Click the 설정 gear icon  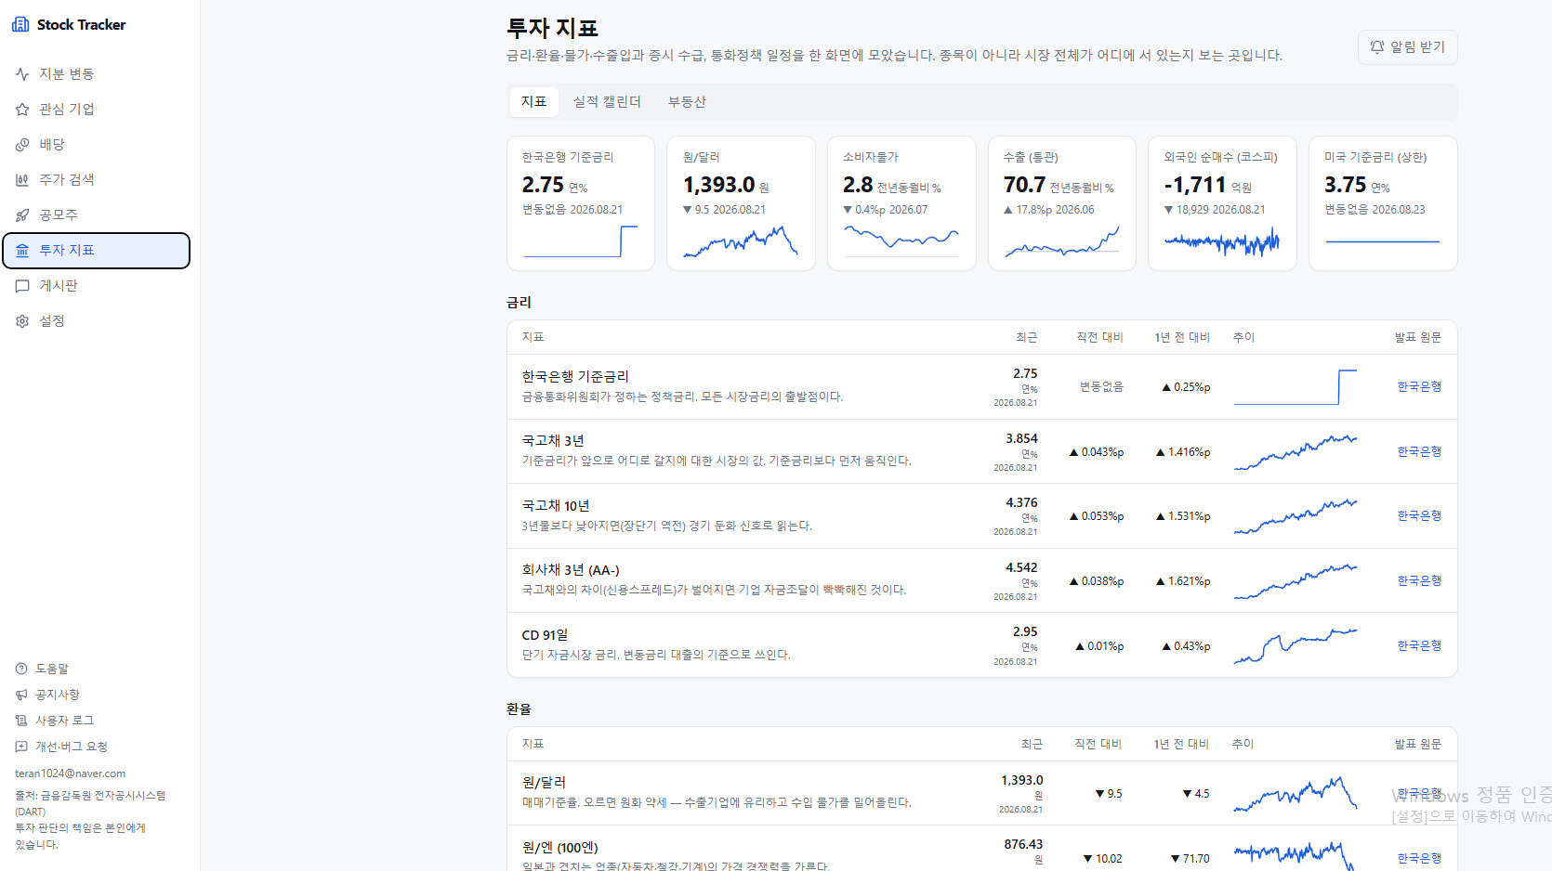click(x=22, y=321)
